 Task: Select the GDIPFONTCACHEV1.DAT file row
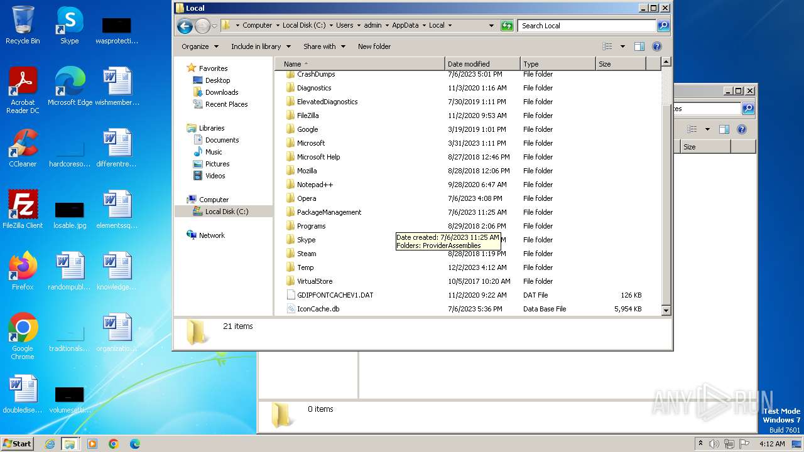click(x=467, y=295)
